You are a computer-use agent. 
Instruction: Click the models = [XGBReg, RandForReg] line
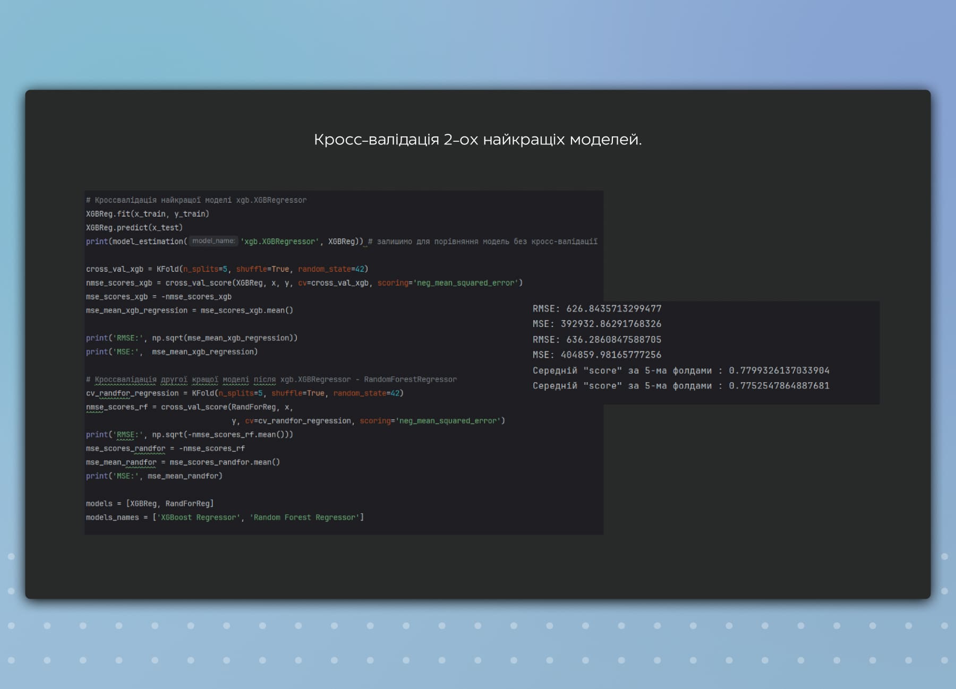tap(150, 504)
